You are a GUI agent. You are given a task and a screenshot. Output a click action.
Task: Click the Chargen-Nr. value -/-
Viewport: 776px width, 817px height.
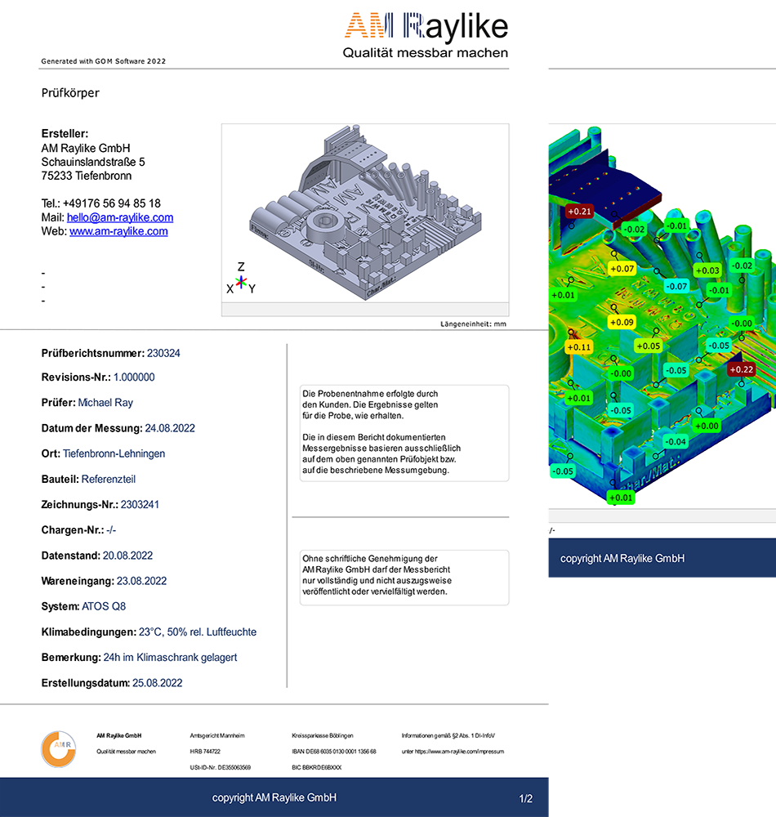point(111,530)
